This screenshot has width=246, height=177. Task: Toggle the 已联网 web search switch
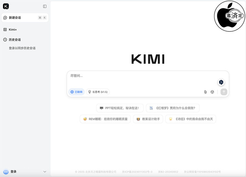[x=76, y=92]
